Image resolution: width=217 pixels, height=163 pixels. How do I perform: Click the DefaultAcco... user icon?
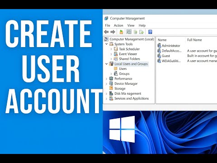tap(159, 51)
